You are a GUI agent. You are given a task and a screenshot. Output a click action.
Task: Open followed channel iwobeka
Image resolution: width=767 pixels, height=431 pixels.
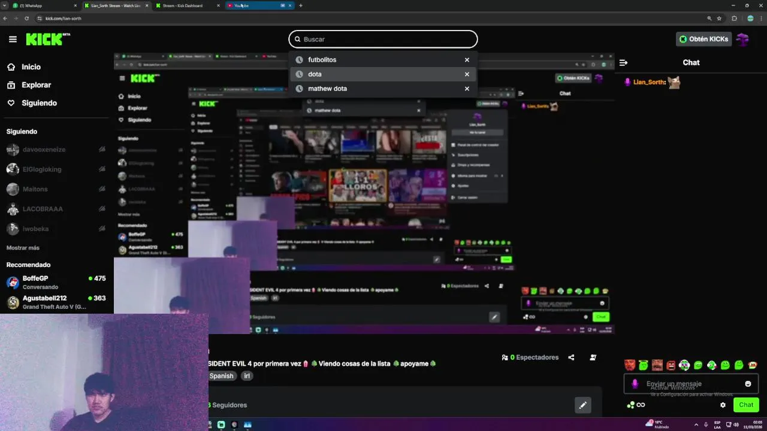pos(56,229)
